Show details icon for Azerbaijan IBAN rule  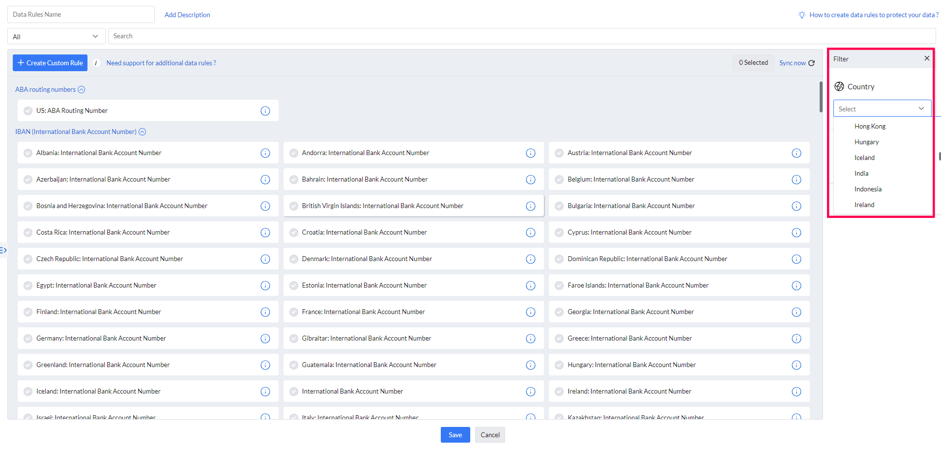[265, 180]
